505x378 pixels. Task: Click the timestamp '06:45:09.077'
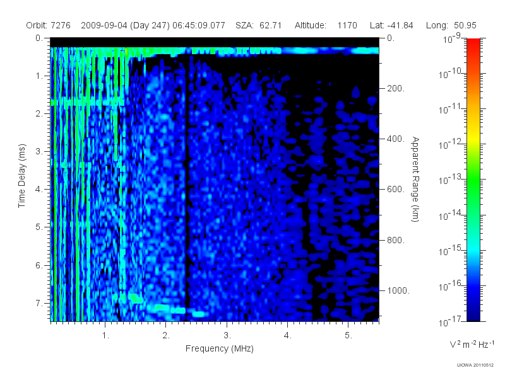tap(199, 25)
